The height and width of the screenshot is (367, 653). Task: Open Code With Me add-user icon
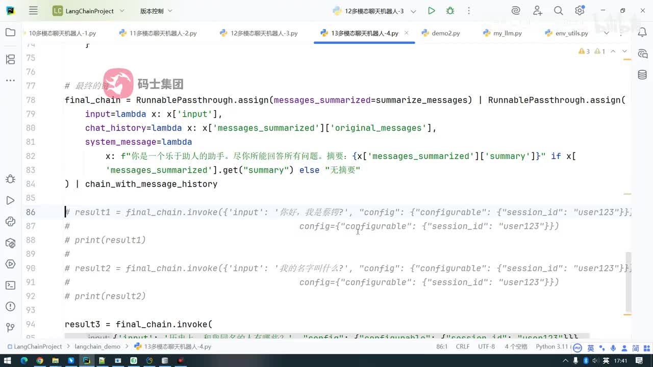537,11
